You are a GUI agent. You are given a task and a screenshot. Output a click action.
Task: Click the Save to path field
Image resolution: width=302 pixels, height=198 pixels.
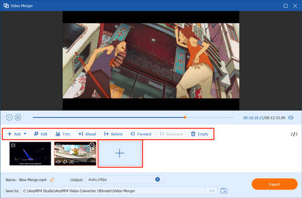click(x=113, y=191)
